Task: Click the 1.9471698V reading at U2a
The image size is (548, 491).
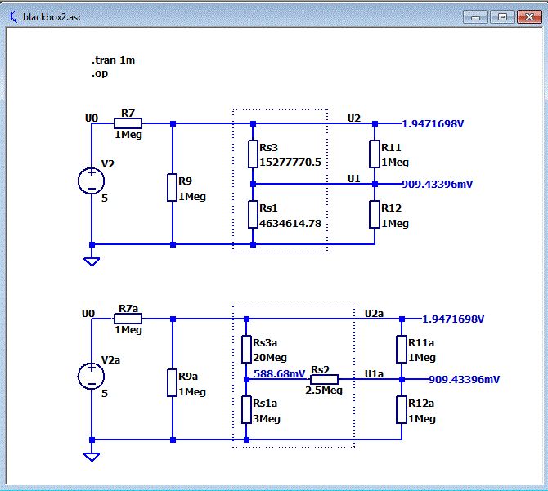Action: 453,319
